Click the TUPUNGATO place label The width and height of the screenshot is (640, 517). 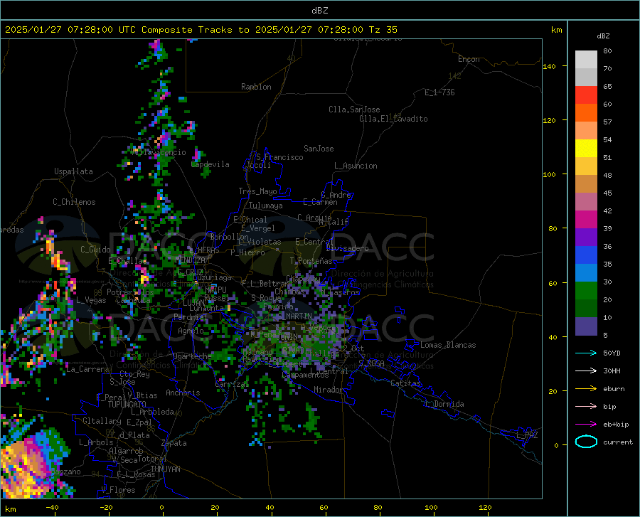(127, 405)
